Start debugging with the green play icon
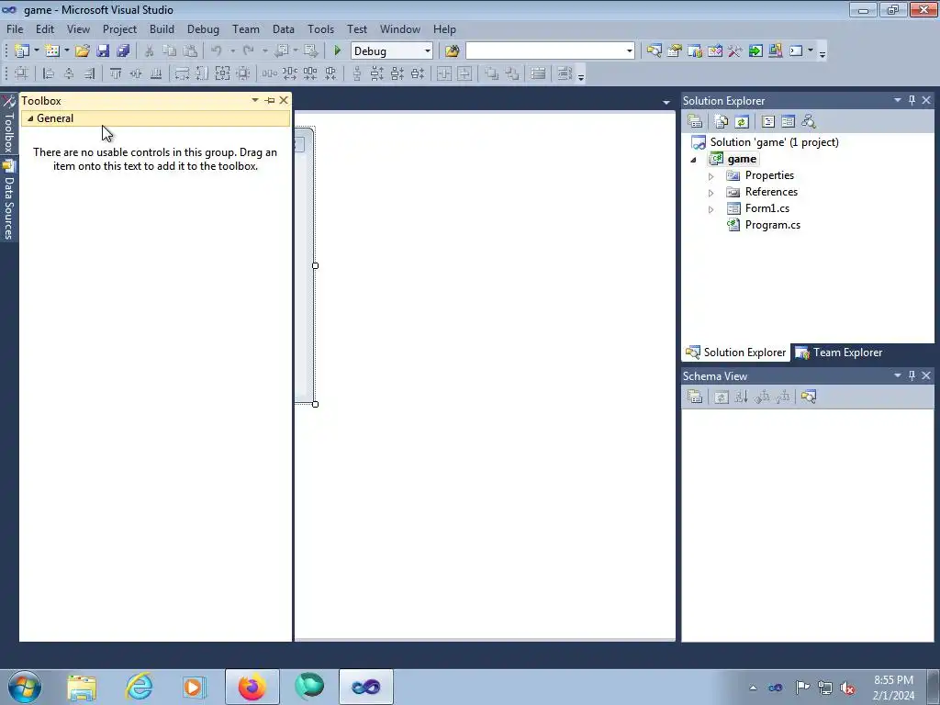This screenshot has width=940, height=705. [x=338, y=51]
